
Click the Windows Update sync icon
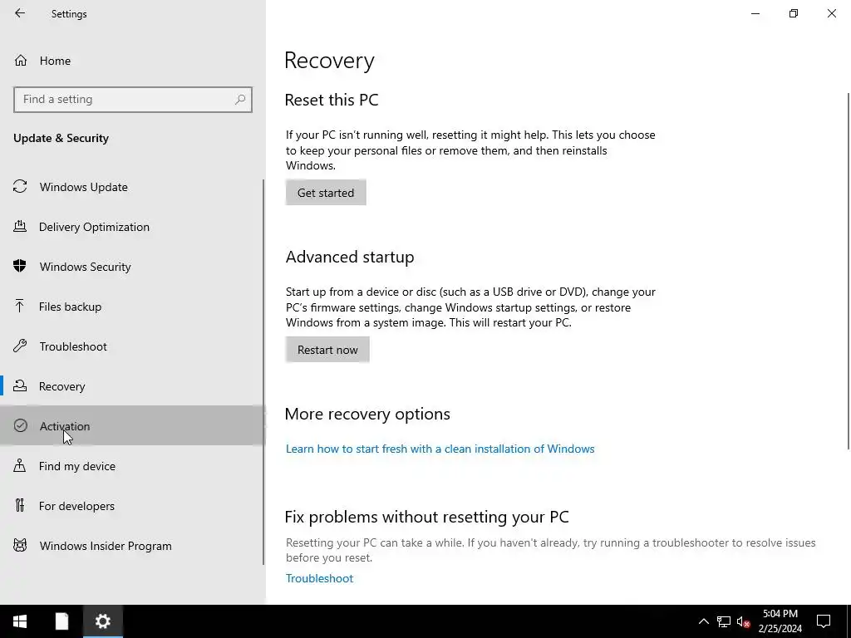[x=20, y=187]
